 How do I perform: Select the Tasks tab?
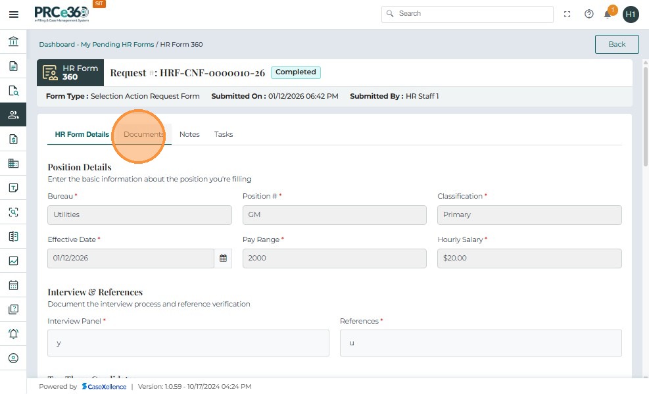[x=224, y=134]
